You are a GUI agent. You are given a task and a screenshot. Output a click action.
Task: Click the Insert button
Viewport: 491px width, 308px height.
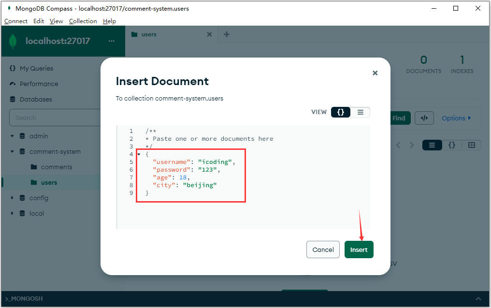(359, 249)
